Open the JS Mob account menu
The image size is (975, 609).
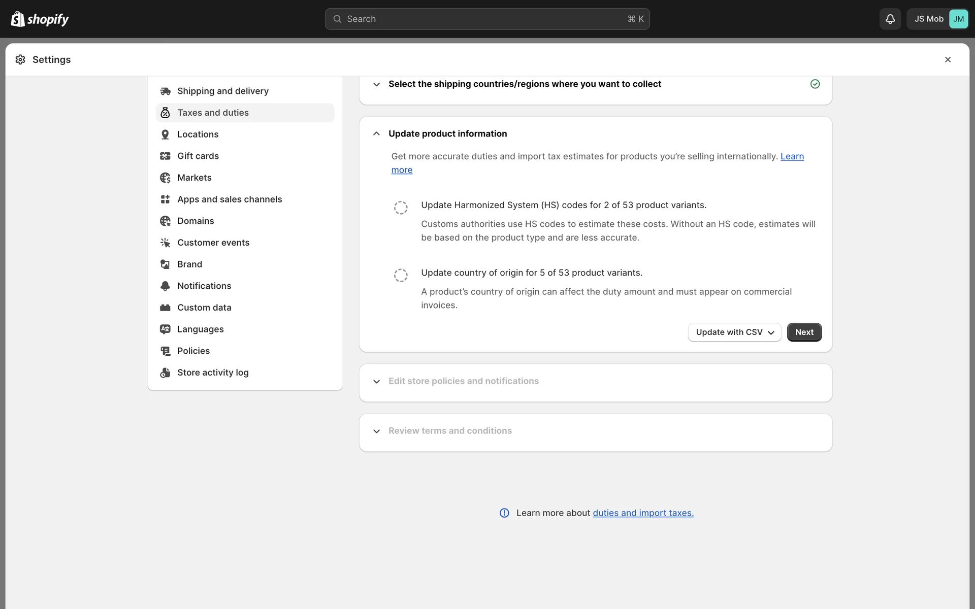tap(937, 19)
